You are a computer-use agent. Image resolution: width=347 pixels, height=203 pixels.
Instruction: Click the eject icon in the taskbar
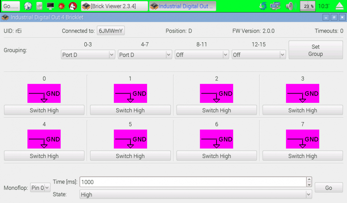(340, 6)
